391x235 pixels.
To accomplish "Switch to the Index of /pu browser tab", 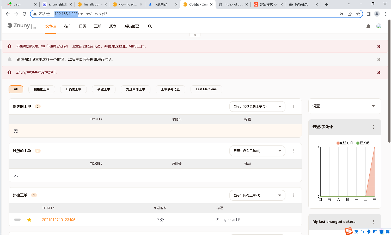I will [234, 4].
